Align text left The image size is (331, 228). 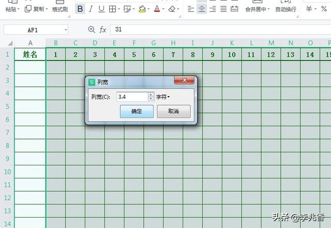tap(191, 9)
